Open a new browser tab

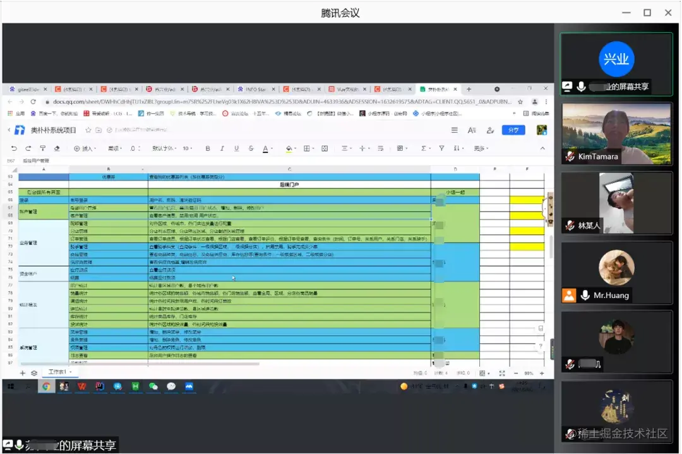click(x=469, y=89)
